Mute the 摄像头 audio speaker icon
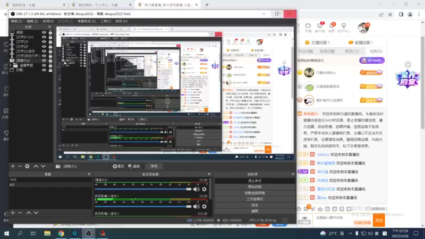425x239 pixels. pyautogui.click(x=196, y=189)
